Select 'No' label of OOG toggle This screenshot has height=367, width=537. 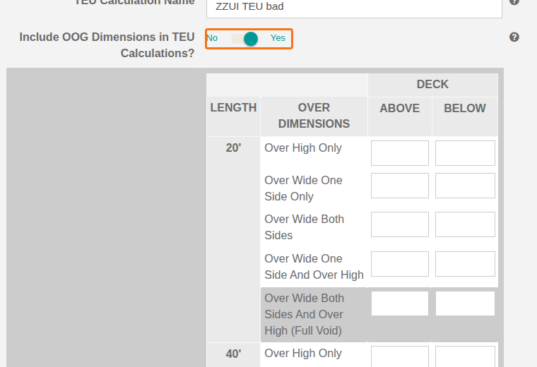point(212,38)
